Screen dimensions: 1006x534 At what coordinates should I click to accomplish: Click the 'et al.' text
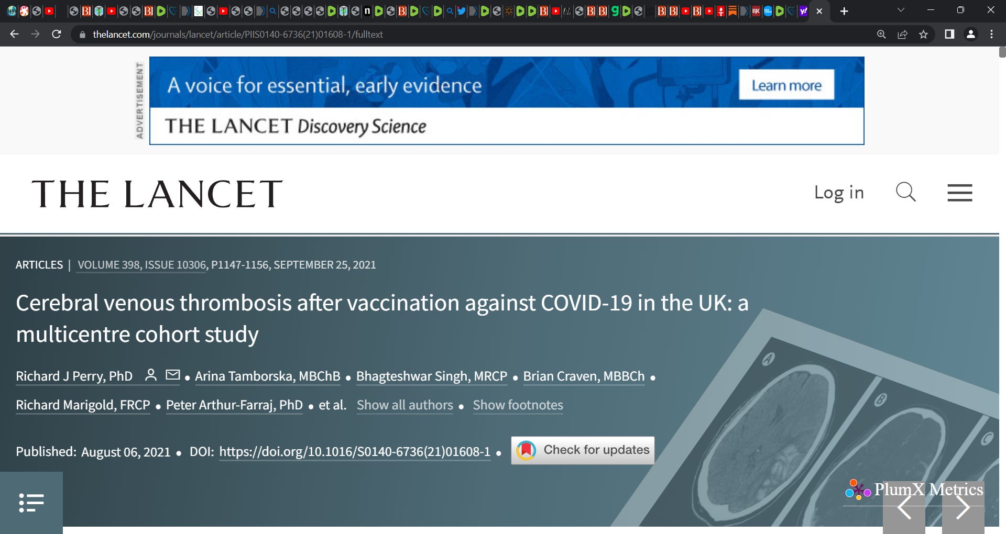(x=333, y=405)
